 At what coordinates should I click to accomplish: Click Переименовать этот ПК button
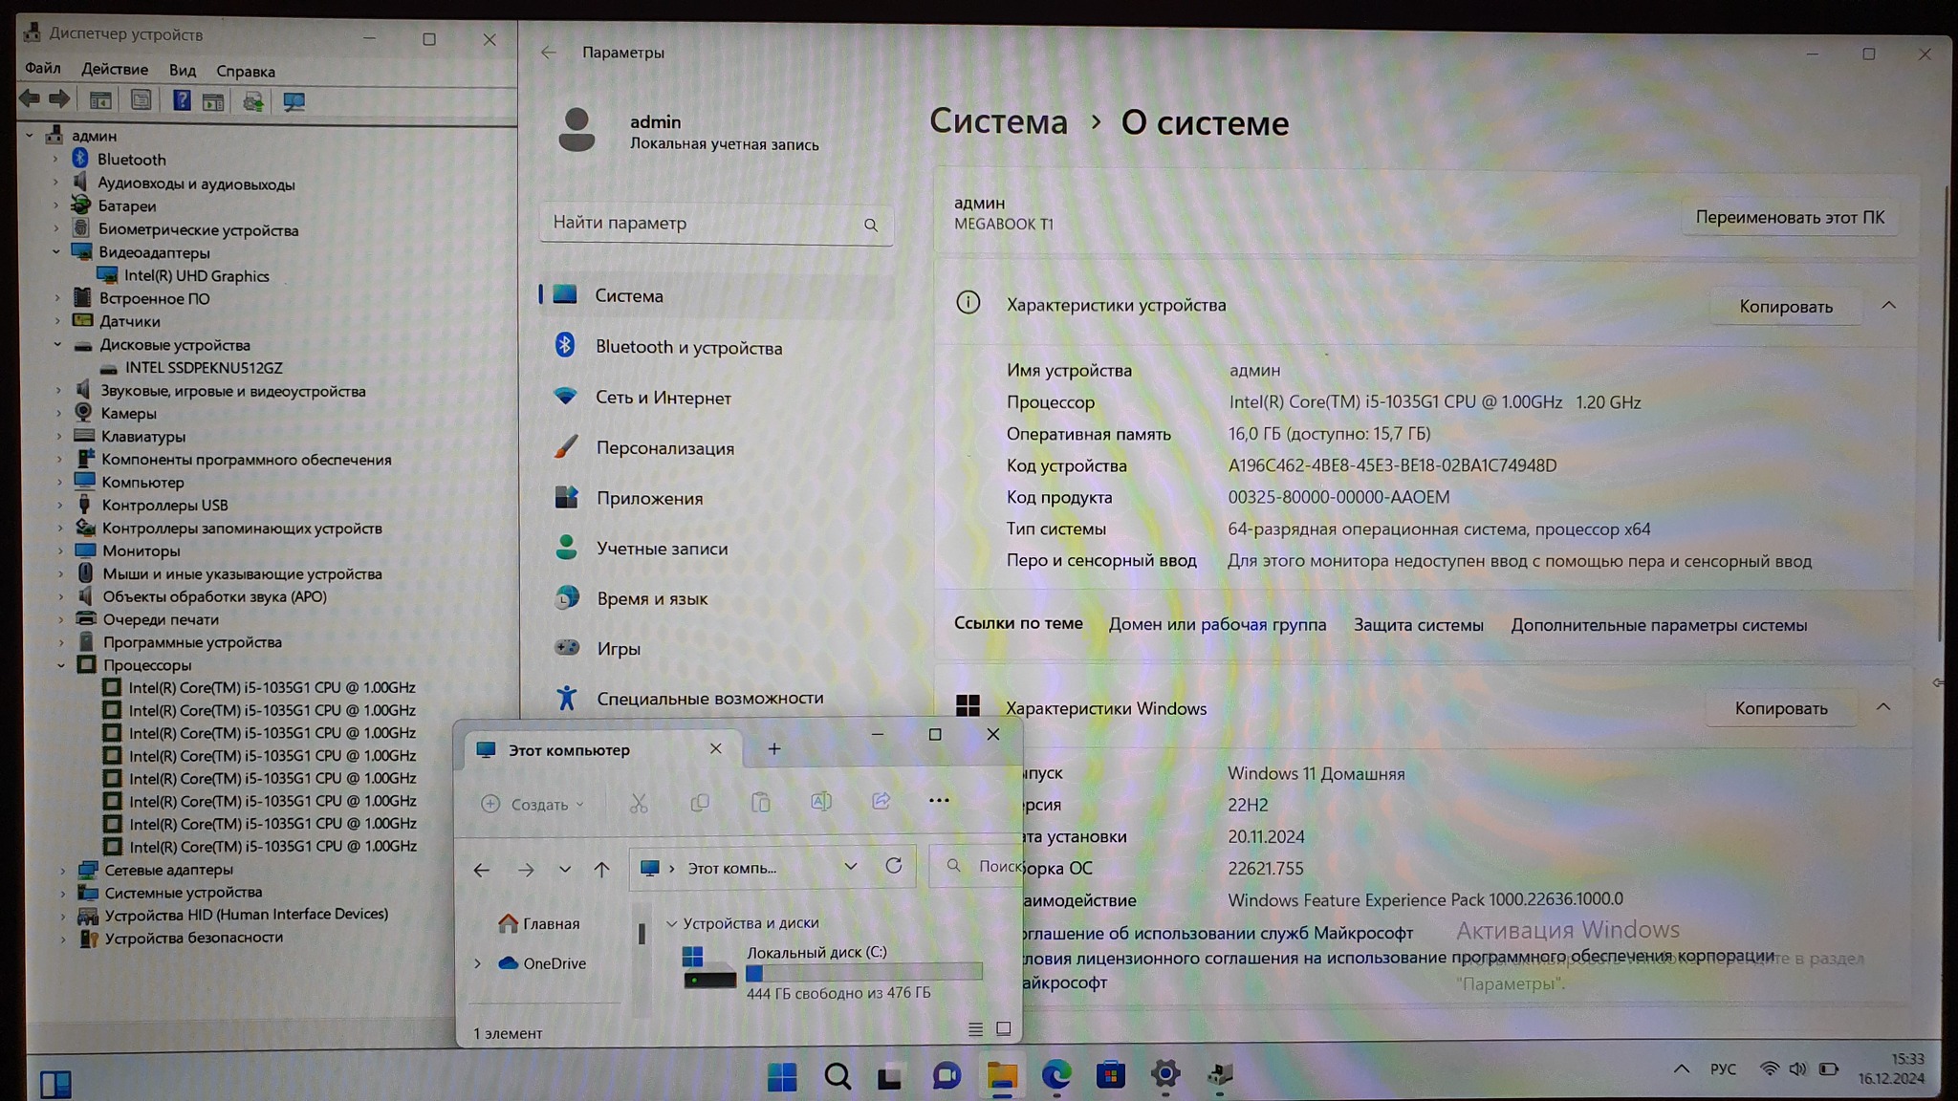(x=1790, y=218)
